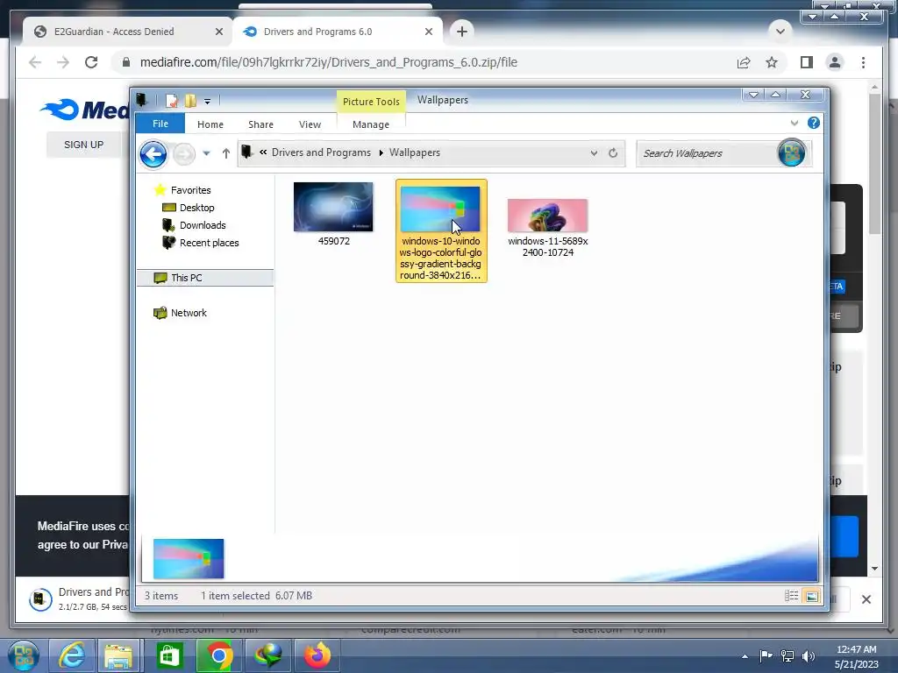898x673 pixels.
Task: Open Desktop in navigation pane
Action: point(196,208)
